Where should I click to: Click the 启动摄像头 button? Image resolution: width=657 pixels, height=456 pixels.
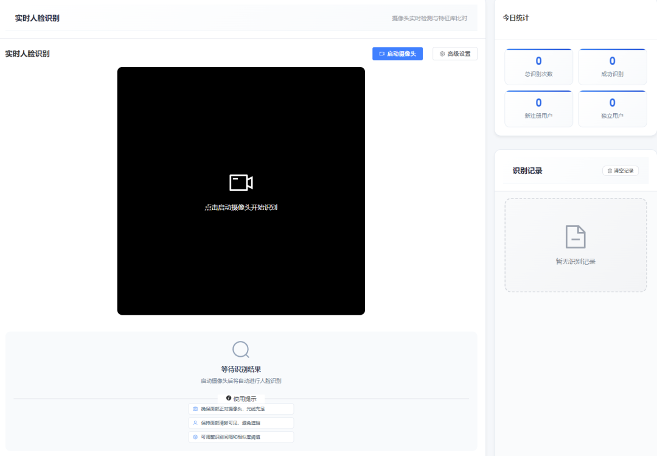pyautogui.click(x=397, y=54)
